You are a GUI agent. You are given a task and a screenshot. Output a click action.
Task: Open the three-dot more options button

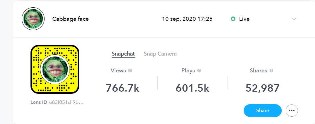coord(292,111)
